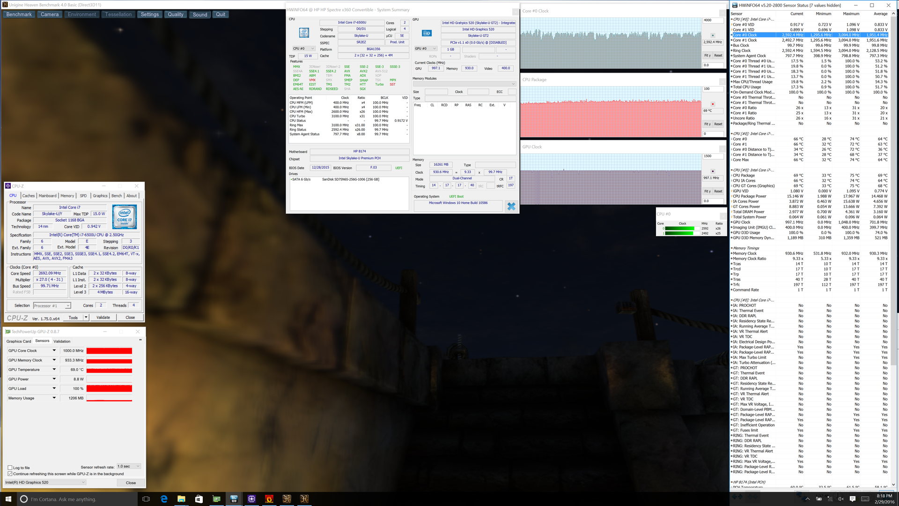This screenshot has width=899, height=506.
Task: Uncheck Continue refreshing in background option
Action: (10, 474)
